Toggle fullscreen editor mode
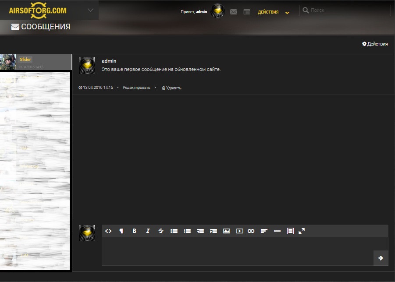Viewport: 395px width, 282px height. coord(302,231)
